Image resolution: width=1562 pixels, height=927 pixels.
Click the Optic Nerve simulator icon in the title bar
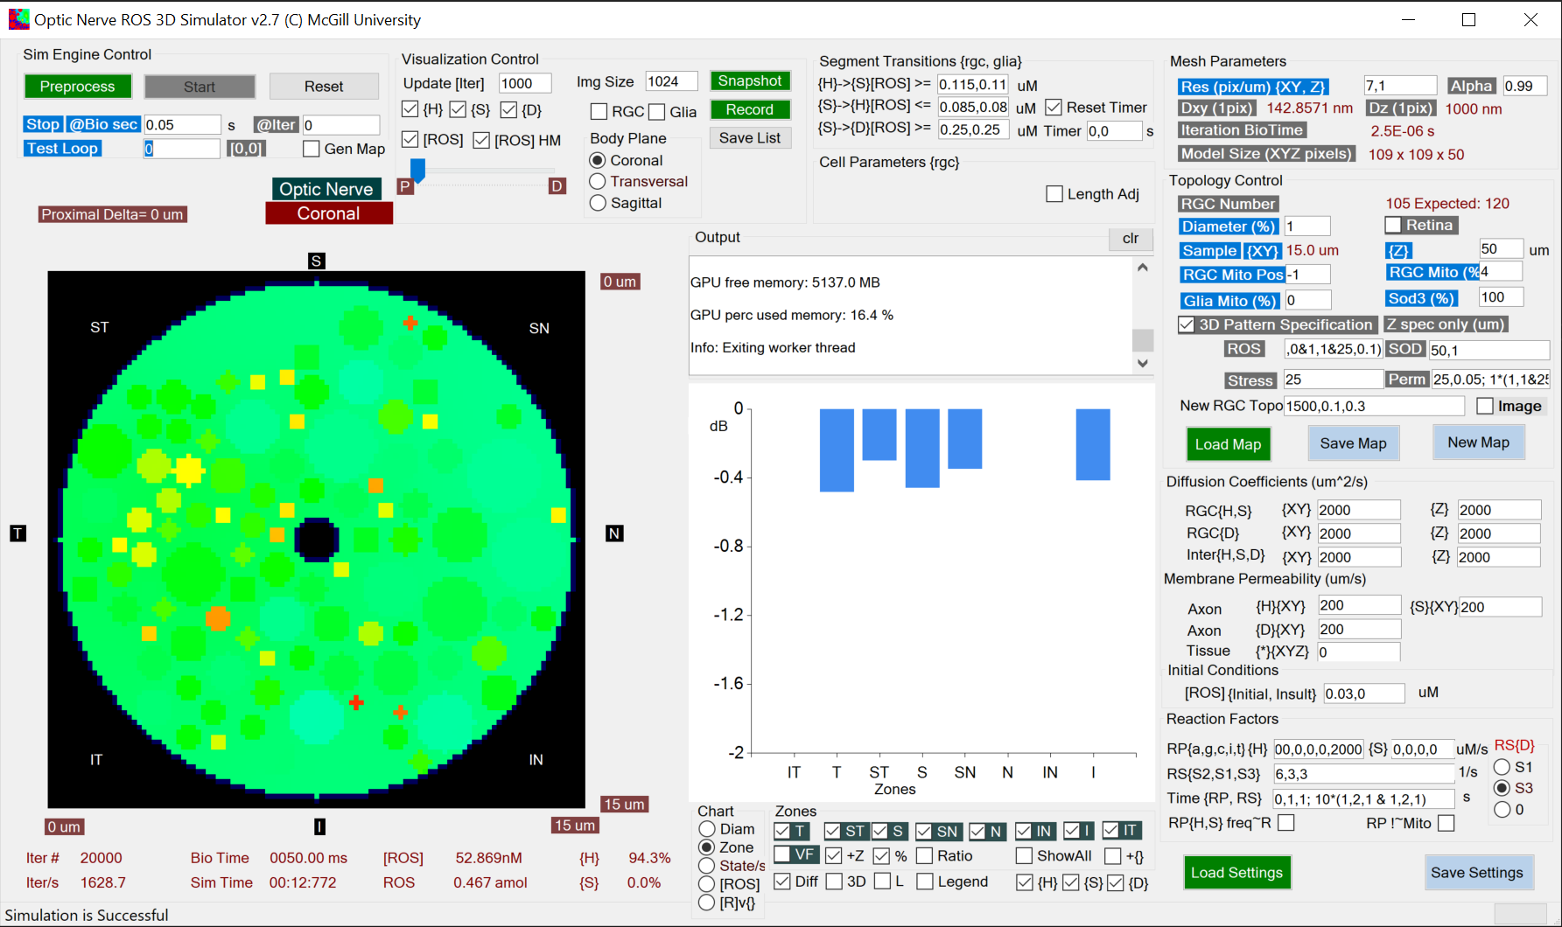[x=18, y=17]
